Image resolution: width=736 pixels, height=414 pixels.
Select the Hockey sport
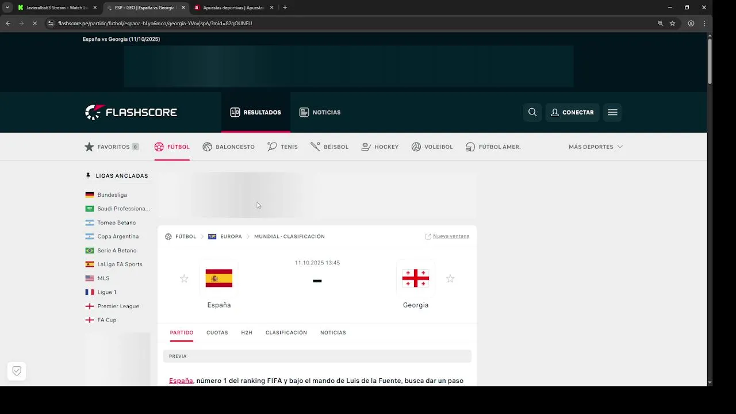[x=379, y=147]
